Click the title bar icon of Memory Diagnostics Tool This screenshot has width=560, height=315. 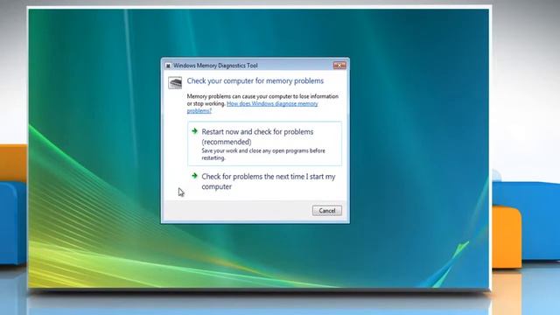[x=168, y=66]
